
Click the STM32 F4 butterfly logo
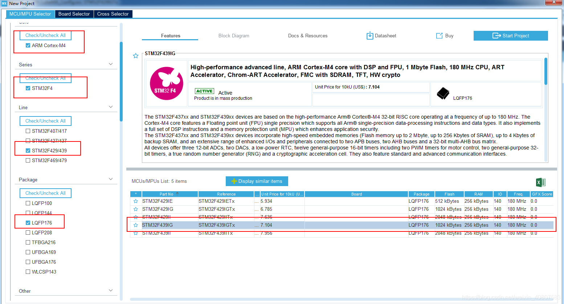(x=166, y=83)
